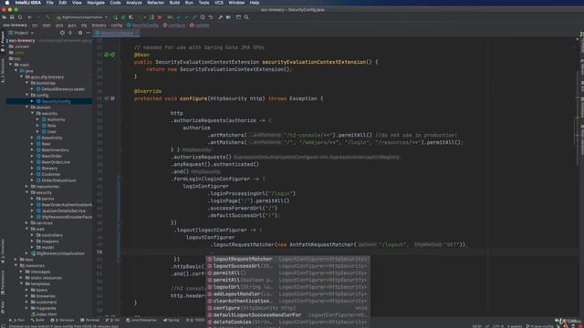Hide the Project panel with minus icon

[x=89, y=33]
